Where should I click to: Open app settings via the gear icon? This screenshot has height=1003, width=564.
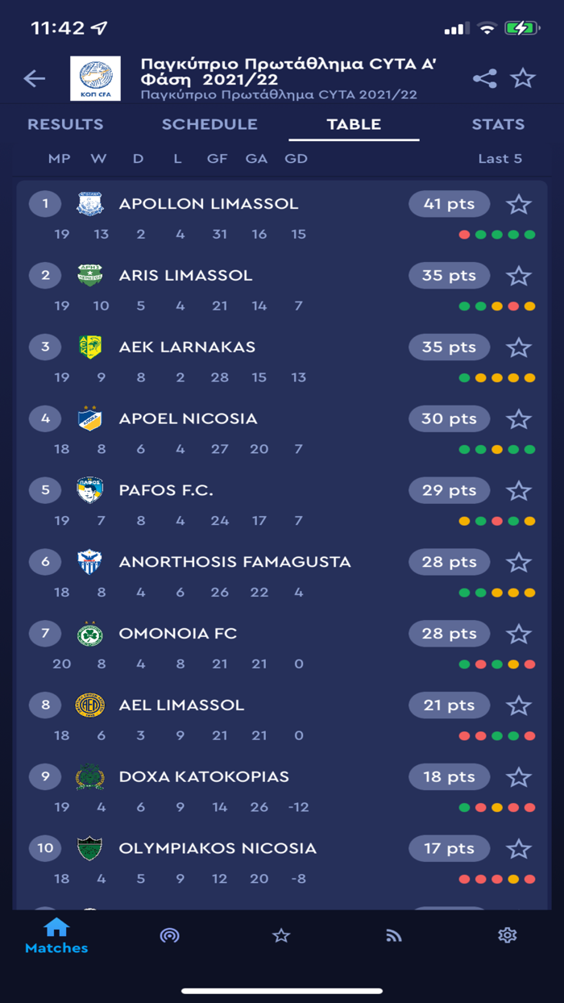(507, 935)
